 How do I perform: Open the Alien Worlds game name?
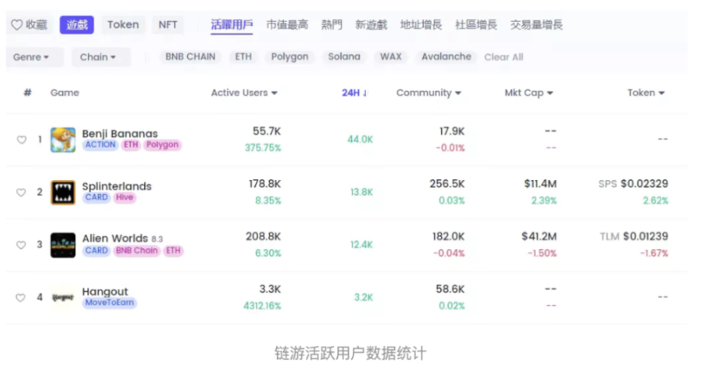click(x=114, y=239)
